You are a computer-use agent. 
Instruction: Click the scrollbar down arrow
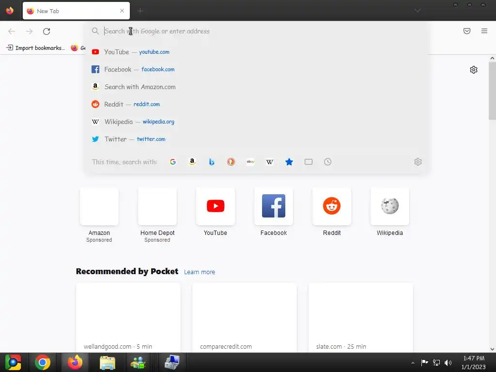[492, 349]
